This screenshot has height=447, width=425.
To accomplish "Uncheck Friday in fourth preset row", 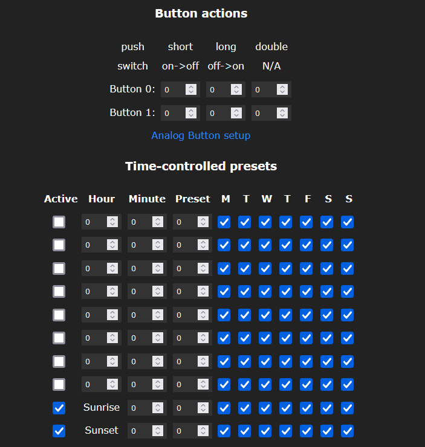I will coord(306,292).
